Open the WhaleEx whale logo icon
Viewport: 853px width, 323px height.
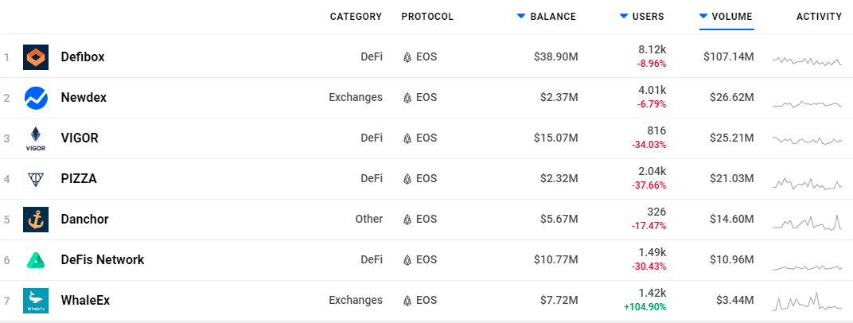tap(36, 300)
